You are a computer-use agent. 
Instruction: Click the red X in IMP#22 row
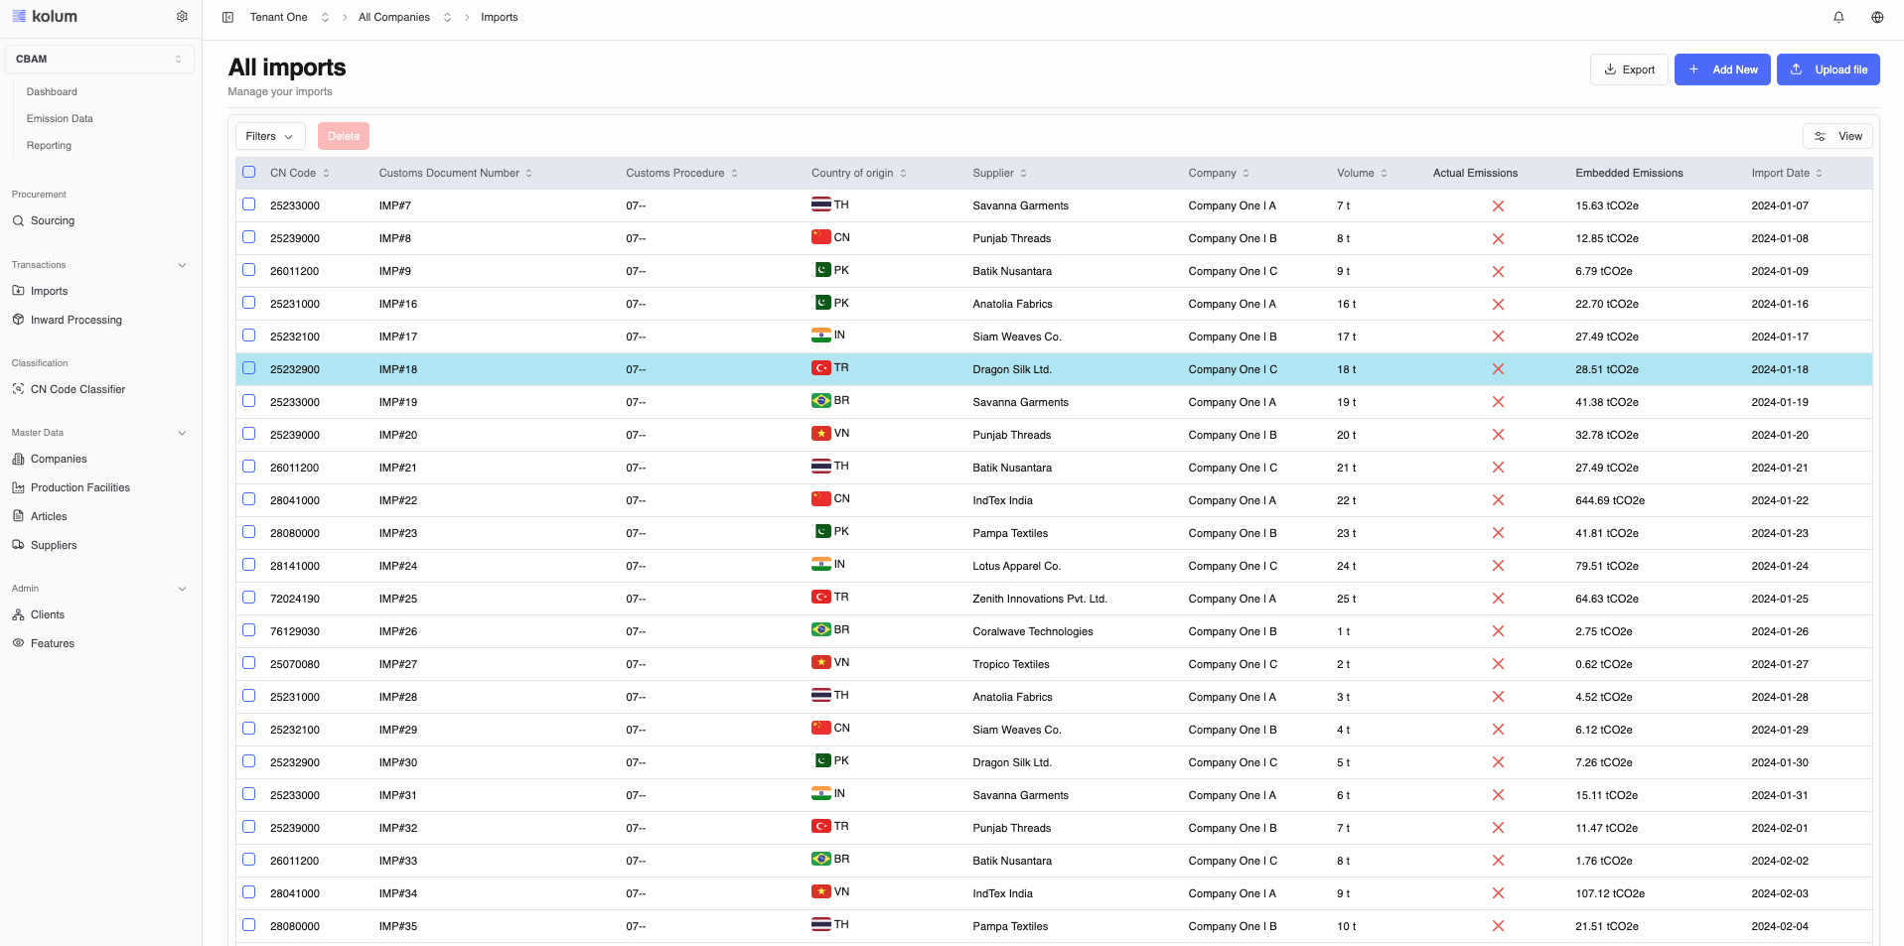1498,501
